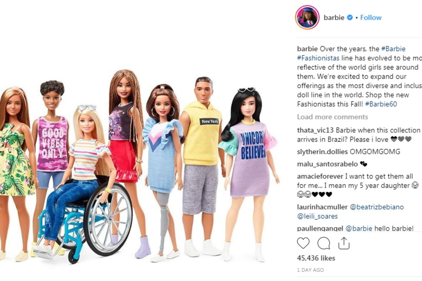View the 45,436 likes list
Viewport: 422px width, 281px height.
coord(316,258)
